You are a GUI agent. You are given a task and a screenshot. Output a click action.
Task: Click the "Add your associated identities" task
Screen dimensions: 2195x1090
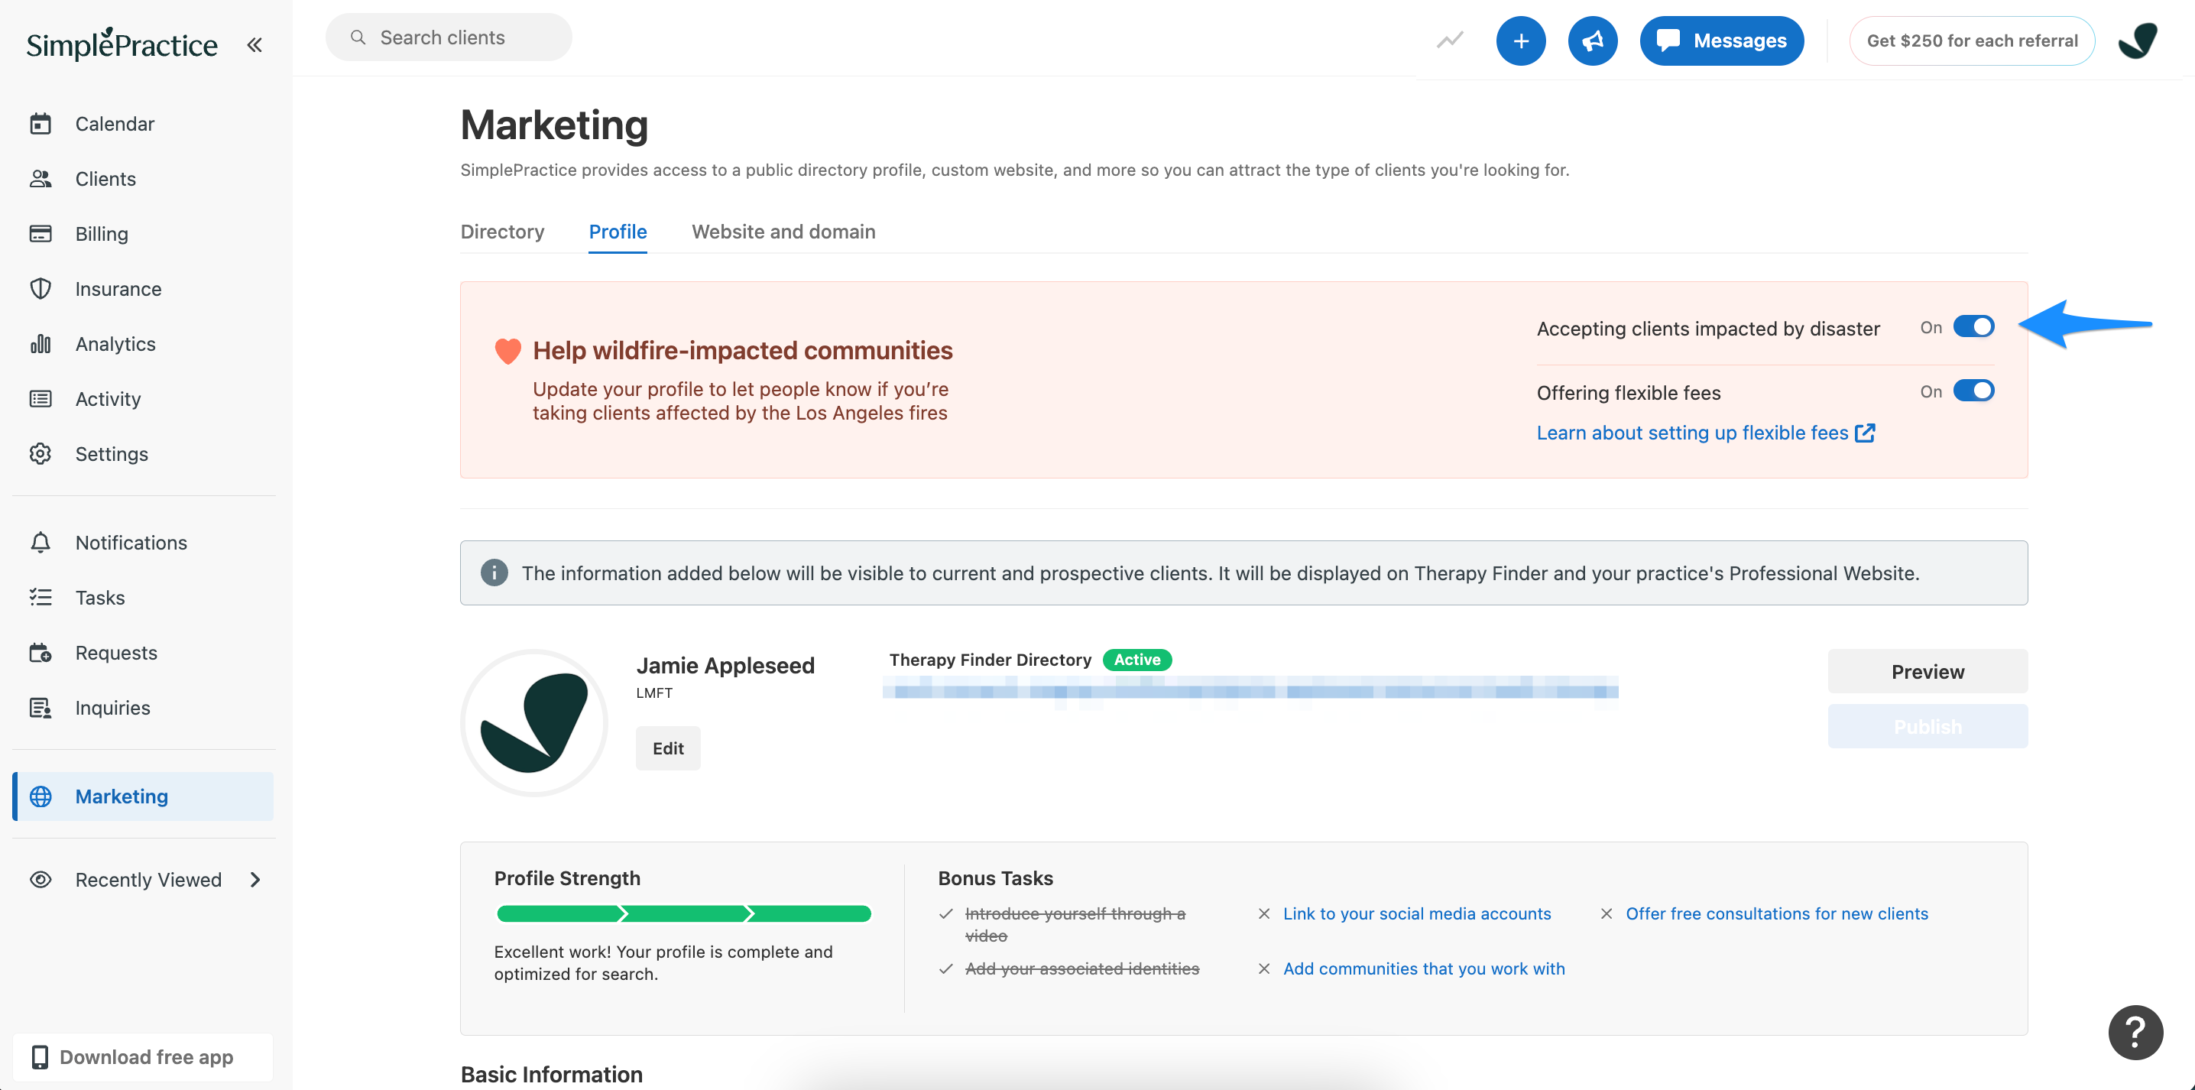(1081, 968)
